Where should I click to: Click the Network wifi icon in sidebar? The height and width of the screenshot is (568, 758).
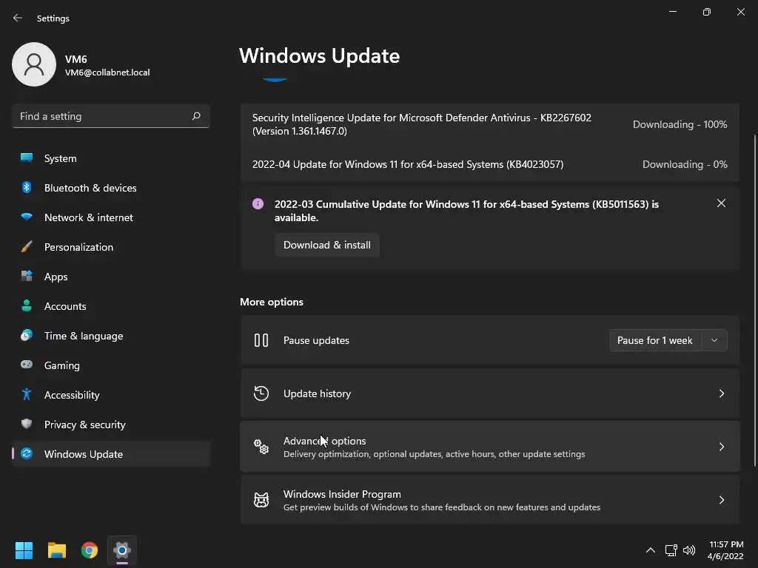(27, 217)
